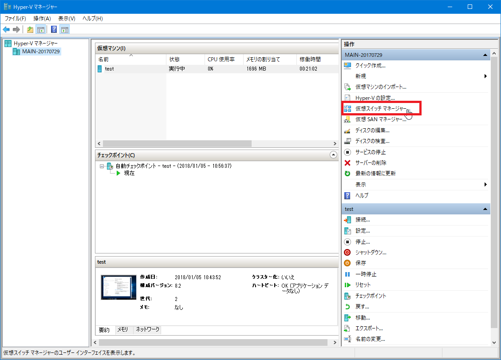Collapse the 自動チェックポイント tree node
Image resolution: width=501 pixels, height=360 pixels.
(102, 166)
